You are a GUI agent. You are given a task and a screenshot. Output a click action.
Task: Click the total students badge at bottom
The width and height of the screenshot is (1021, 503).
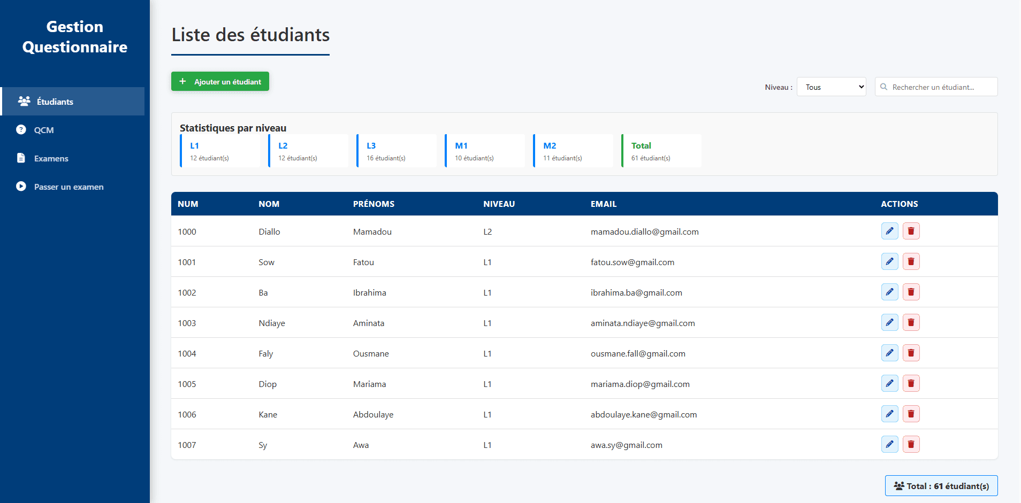(941, 485)
